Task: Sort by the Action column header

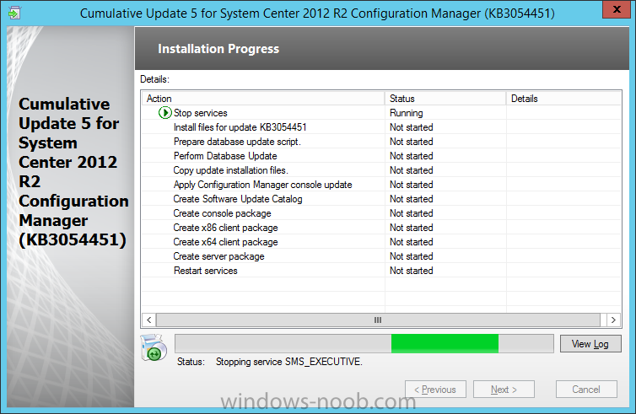Action: pyautogui.click(x=263, y=99)
